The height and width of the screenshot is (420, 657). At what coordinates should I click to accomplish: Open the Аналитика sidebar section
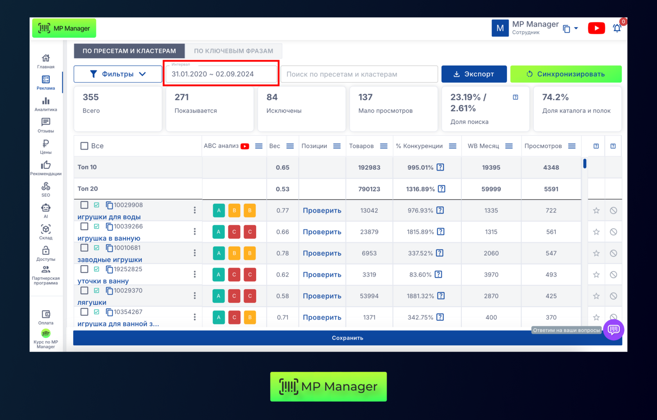(46, 104)
